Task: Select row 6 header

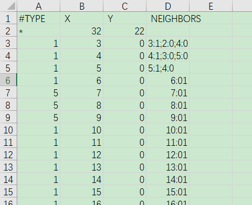Action: click(x=8, y=80)
